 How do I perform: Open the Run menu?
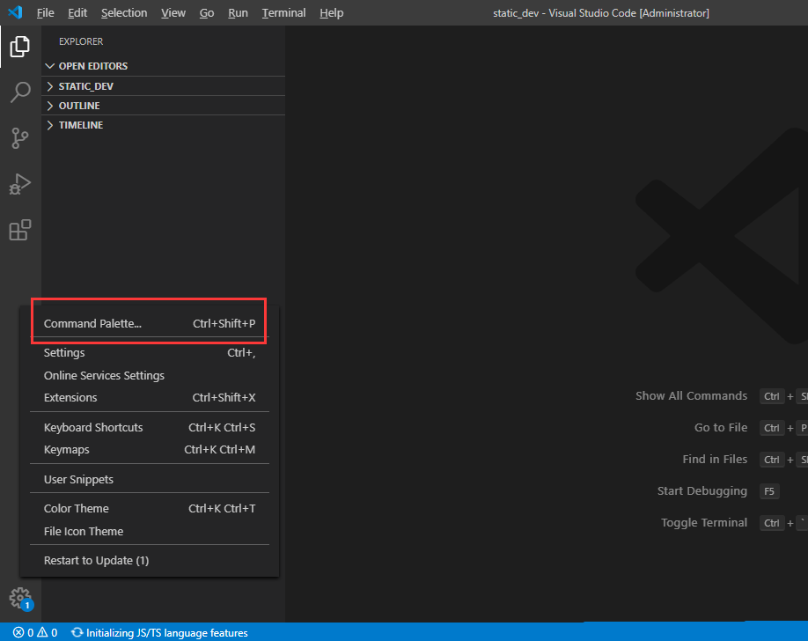click(x=238, y=13)
